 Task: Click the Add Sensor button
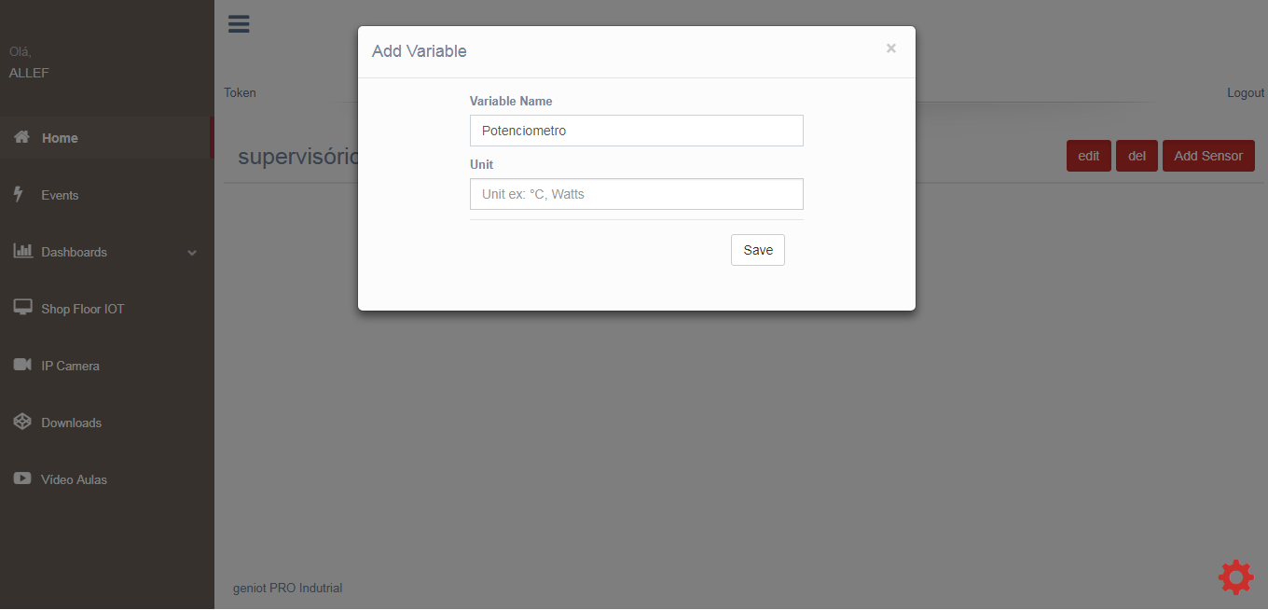coord(1207,156)
